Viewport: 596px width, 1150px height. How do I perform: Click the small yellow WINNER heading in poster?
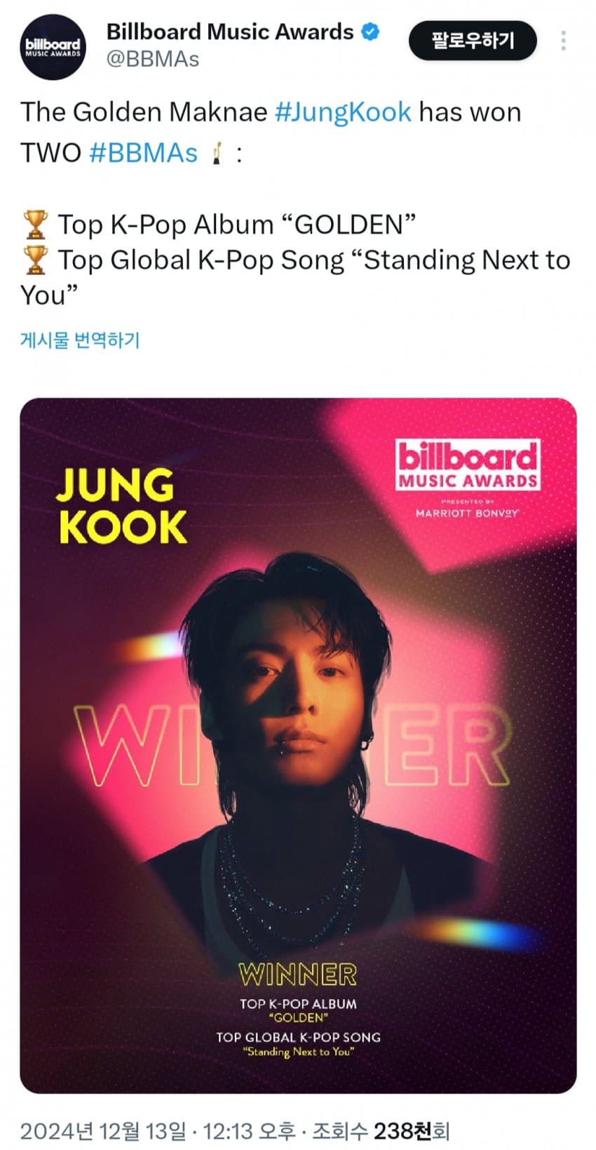(x=298, y=974)
